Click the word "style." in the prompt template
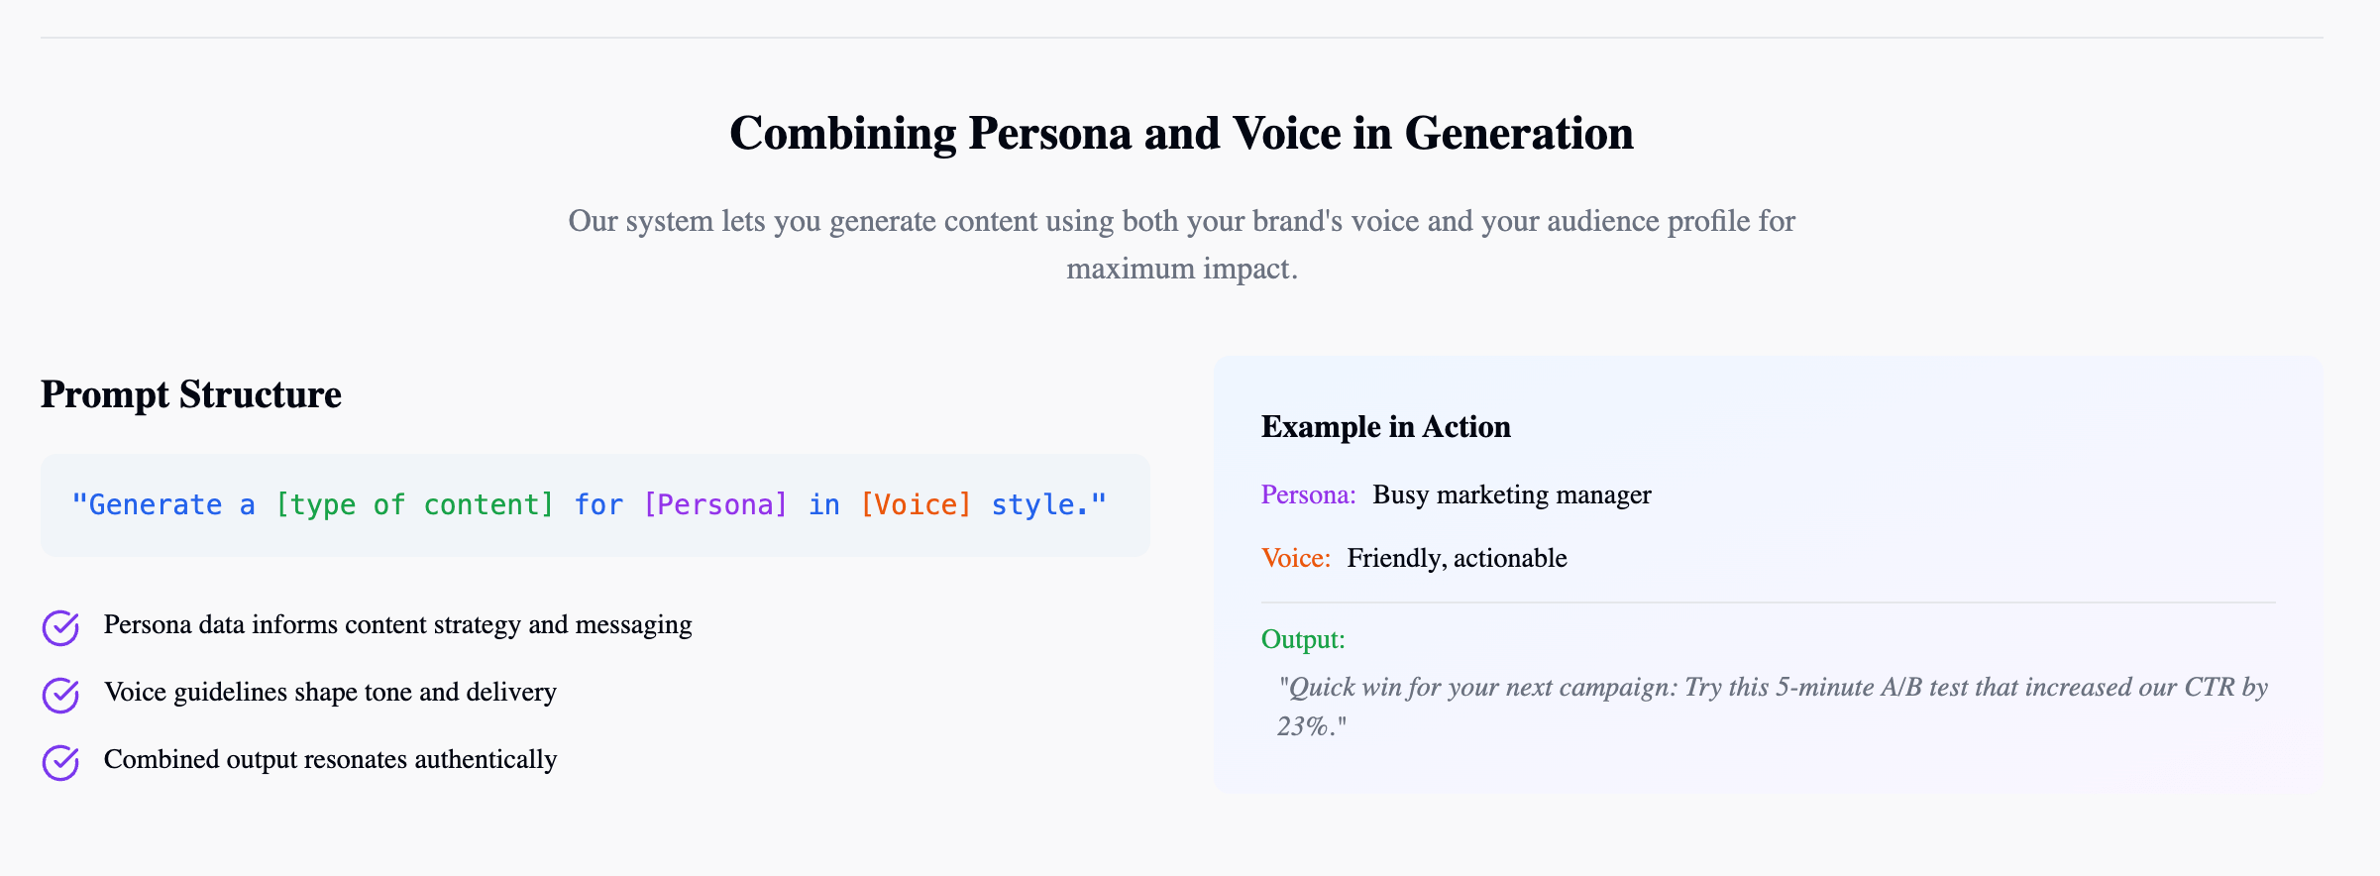Image resolution: width=2380 pixels, height=876 pixels. [1040, 505]
